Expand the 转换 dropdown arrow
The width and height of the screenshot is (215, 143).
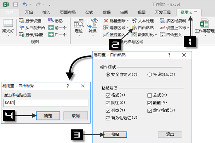tap(93, 35)
